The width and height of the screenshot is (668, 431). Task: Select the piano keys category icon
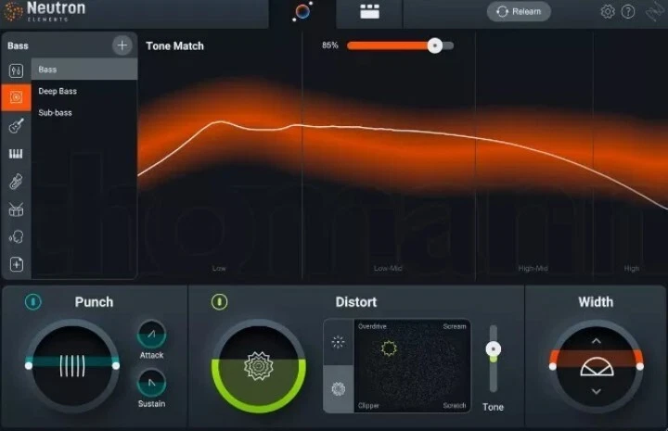(16, 154)
